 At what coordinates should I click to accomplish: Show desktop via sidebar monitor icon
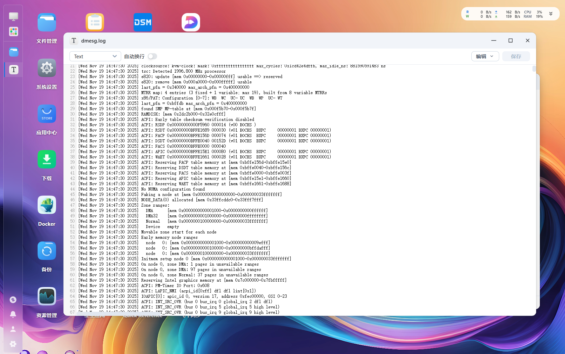(13, 16)
